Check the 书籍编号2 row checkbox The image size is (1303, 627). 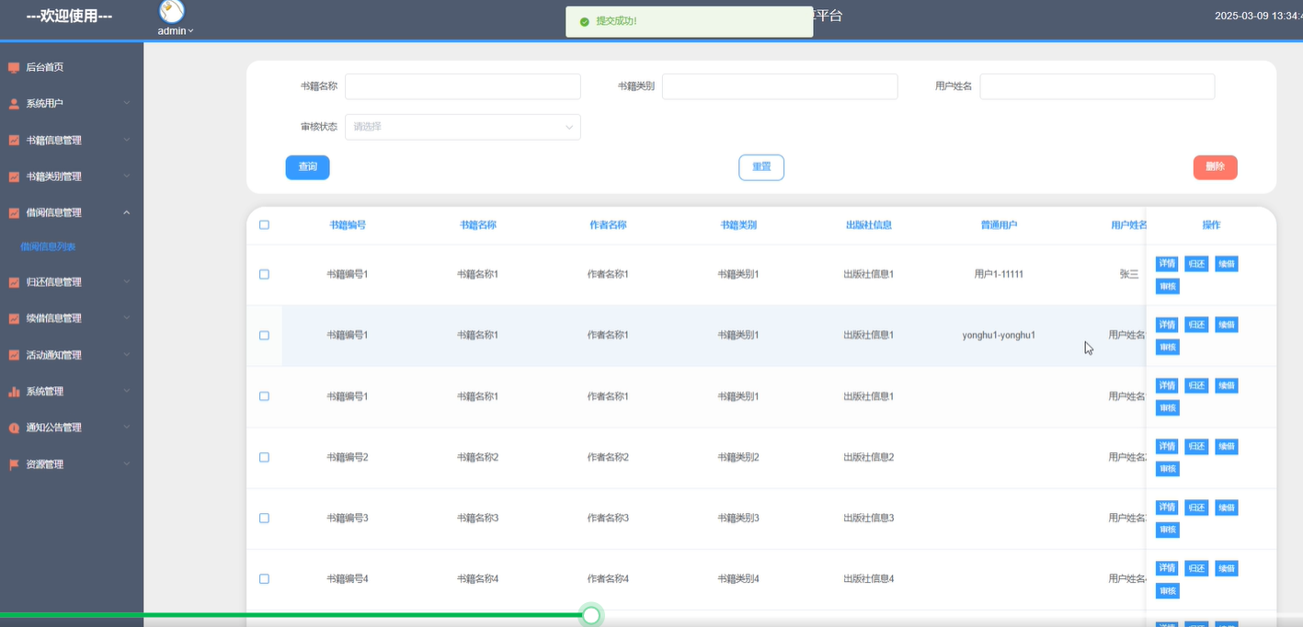click(264, 457)
